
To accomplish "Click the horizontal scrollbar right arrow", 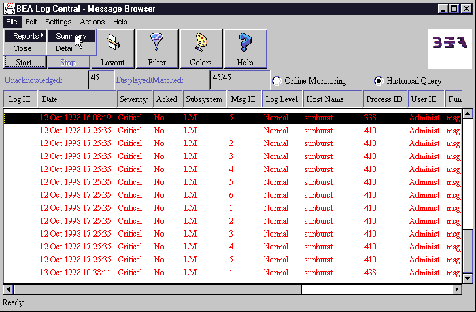I will (x=456, y=290).
